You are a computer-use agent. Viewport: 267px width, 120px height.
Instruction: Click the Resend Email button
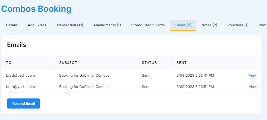(x=23, y=103)
